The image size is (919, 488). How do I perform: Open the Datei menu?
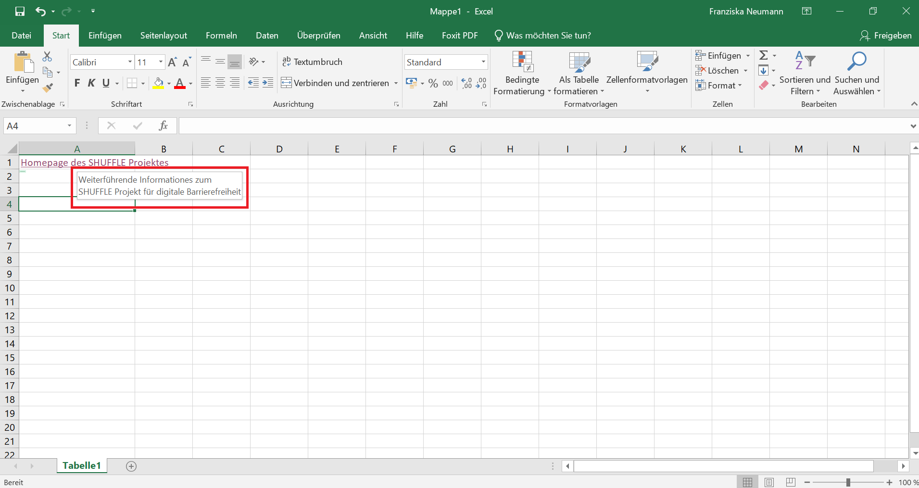click(x=21, y=35)
